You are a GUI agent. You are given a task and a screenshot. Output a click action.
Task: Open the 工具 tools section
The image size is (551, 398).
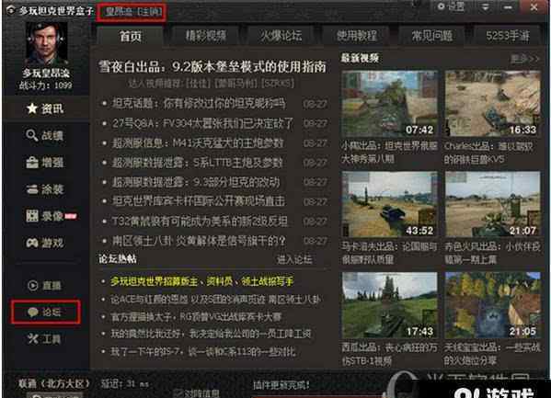[45, 339]
